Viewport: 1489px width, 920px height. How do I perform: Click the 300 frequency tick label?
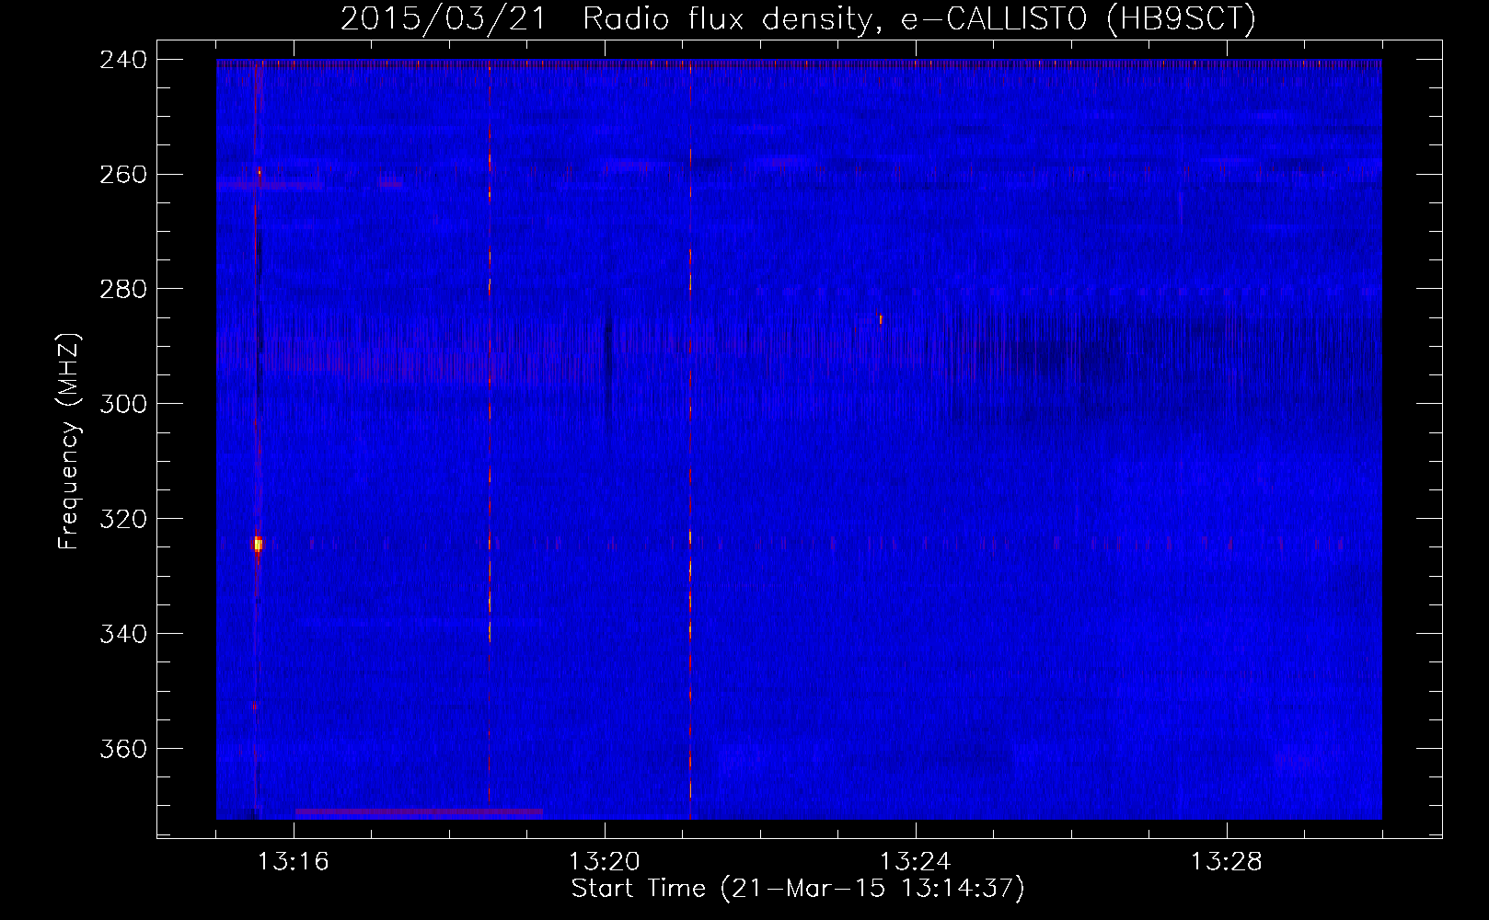coord(123,404)
